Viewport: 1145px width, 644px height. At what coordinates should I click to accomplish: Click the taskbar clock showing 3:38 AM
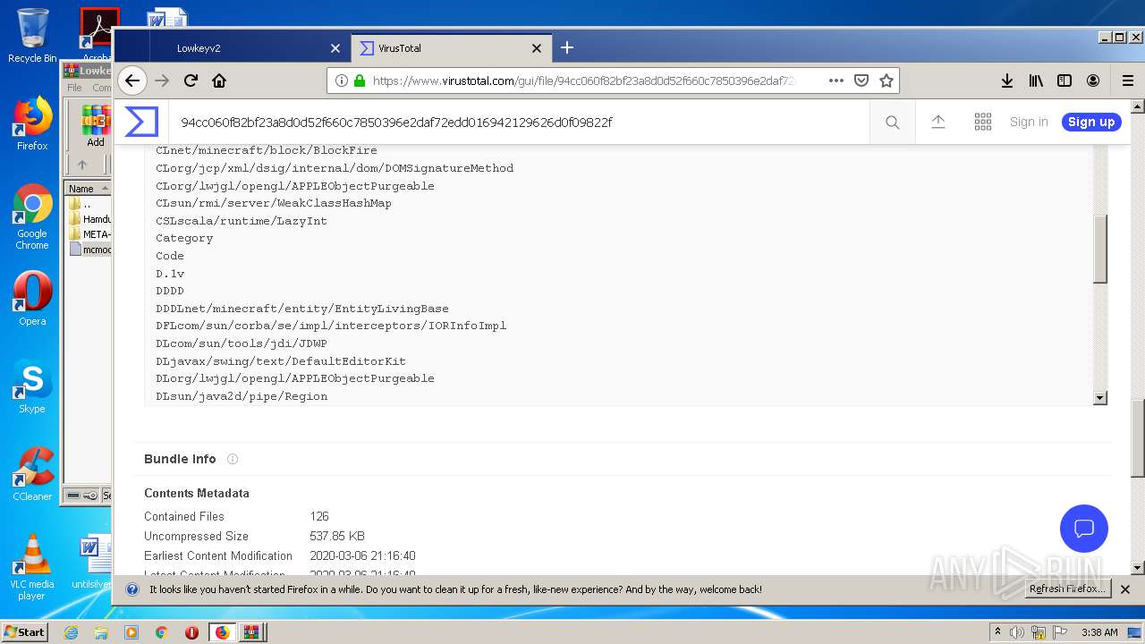1099,632
